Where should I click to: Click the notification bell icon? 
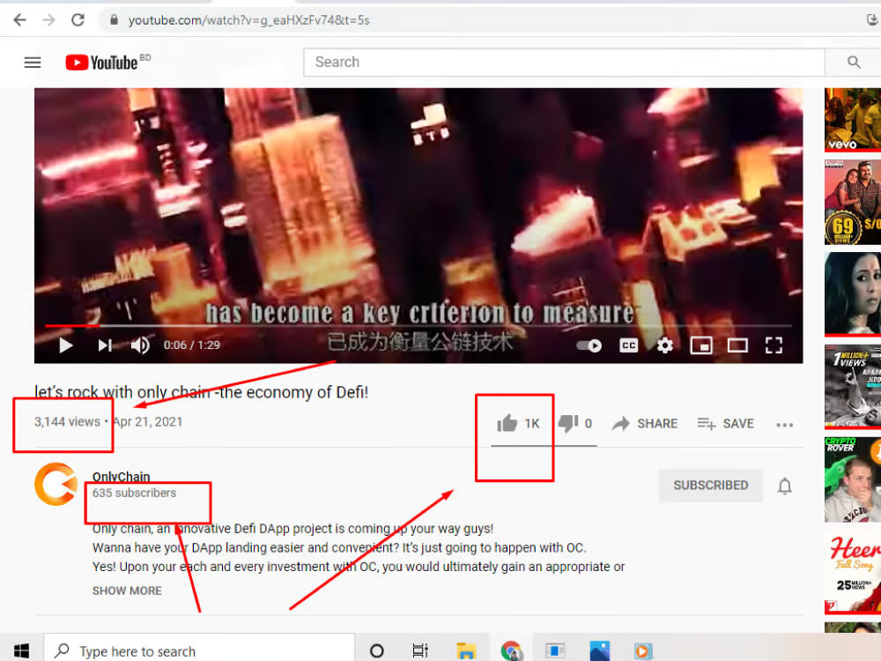(x=785, y=486)
